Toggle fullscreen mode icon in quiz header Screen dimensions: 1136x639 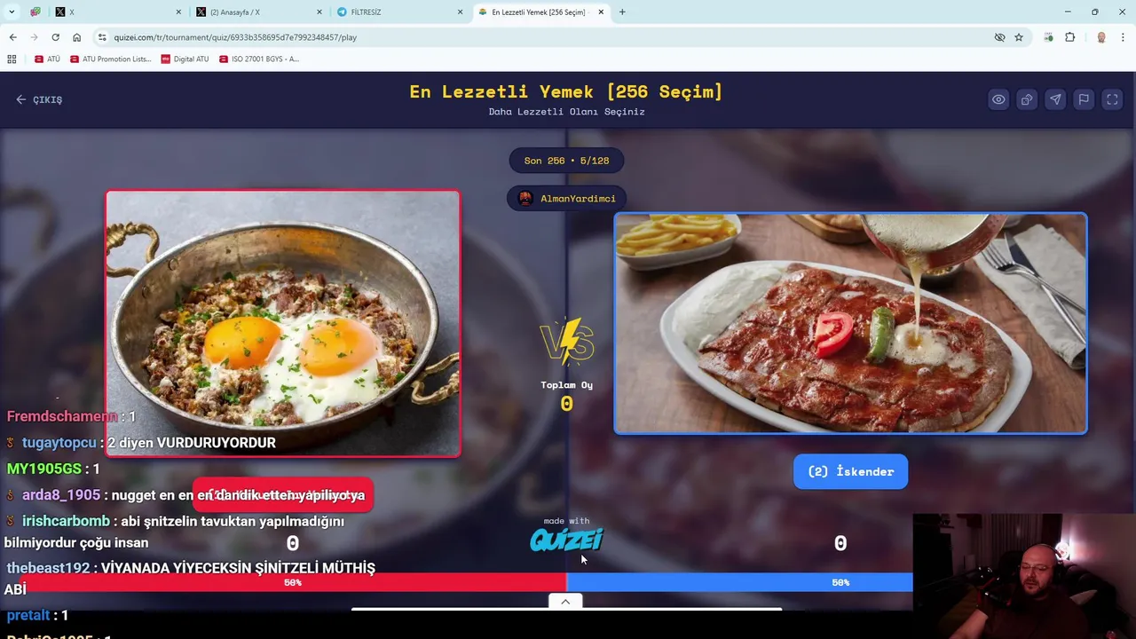pyautogui.click(x=1112, y=99)
